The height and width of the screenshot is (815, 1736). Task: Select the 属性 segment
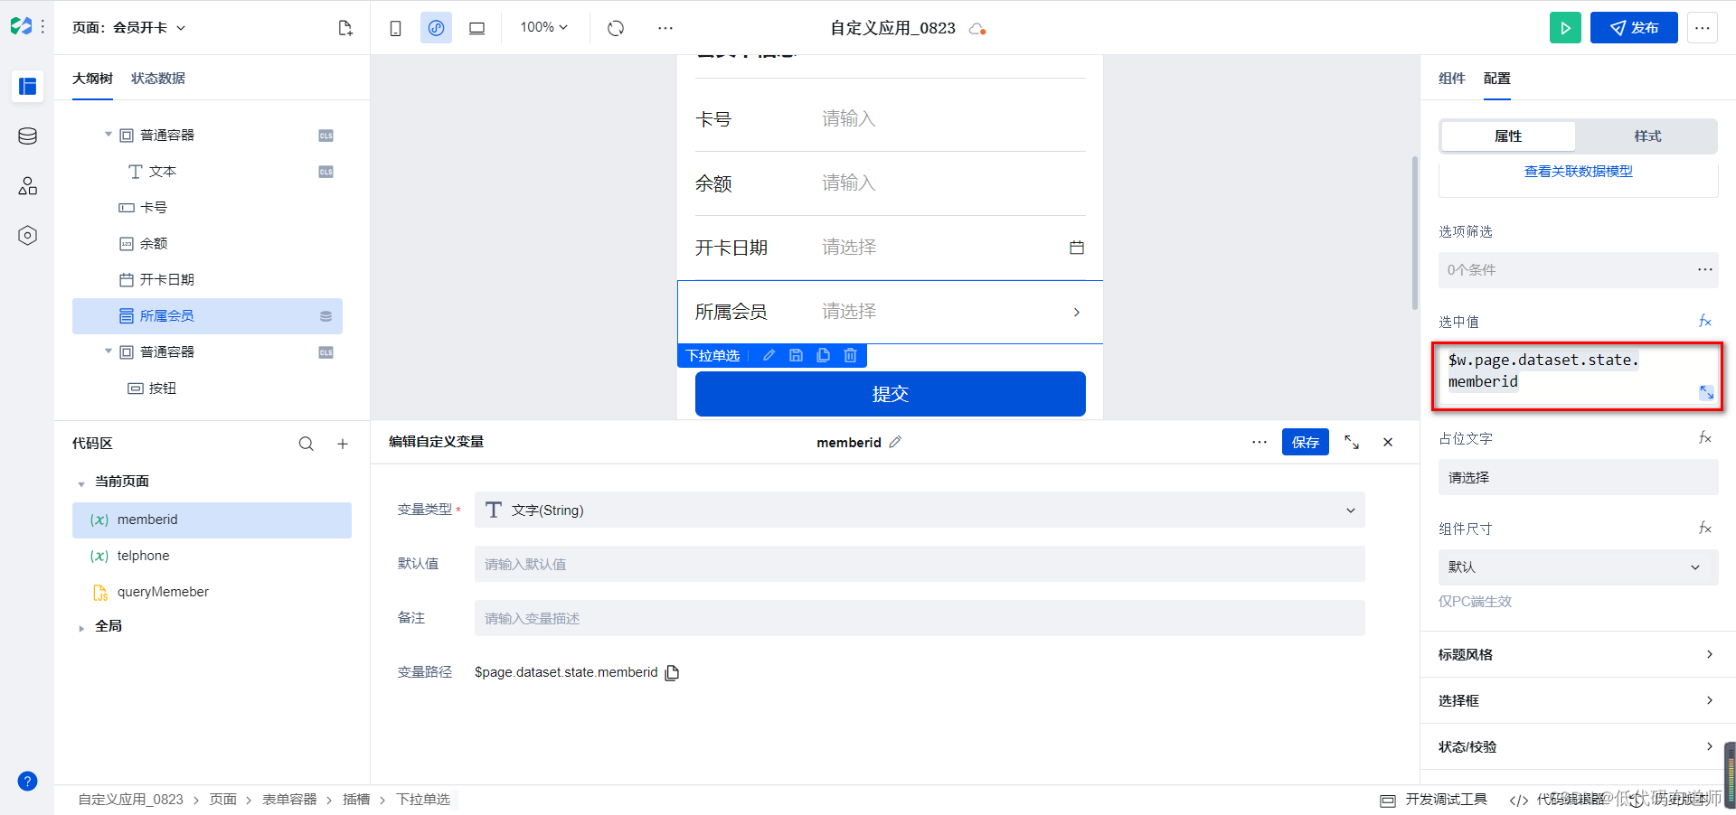point(1508,136)
